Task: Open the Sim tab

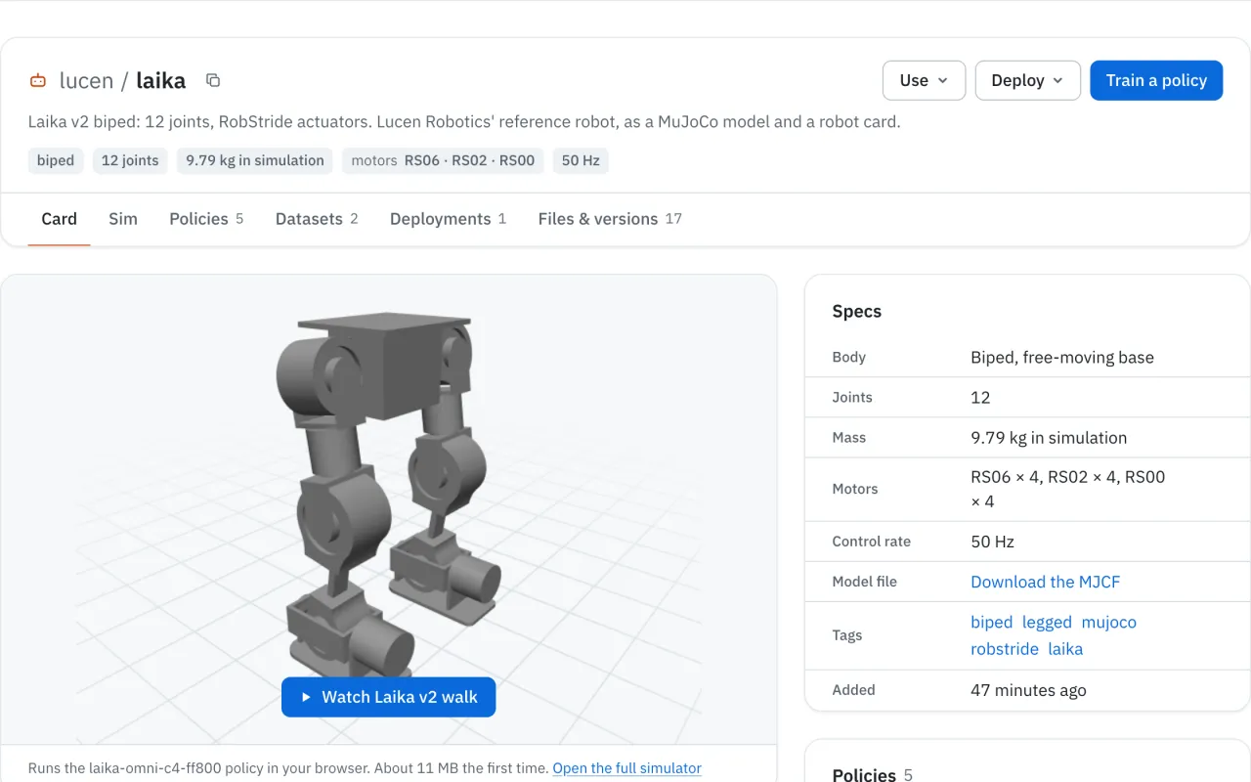Action: pyautogui.click(x=123, y=219)
